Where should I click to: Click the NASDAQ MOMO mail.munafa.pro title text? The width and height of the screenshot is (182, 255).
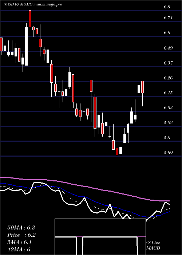(x=33, y=4)
